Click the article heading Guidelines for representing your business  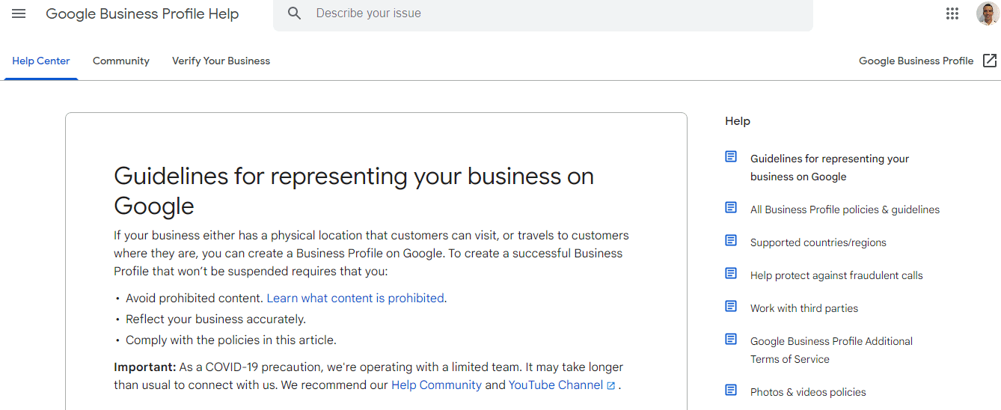tap(354, 191)
